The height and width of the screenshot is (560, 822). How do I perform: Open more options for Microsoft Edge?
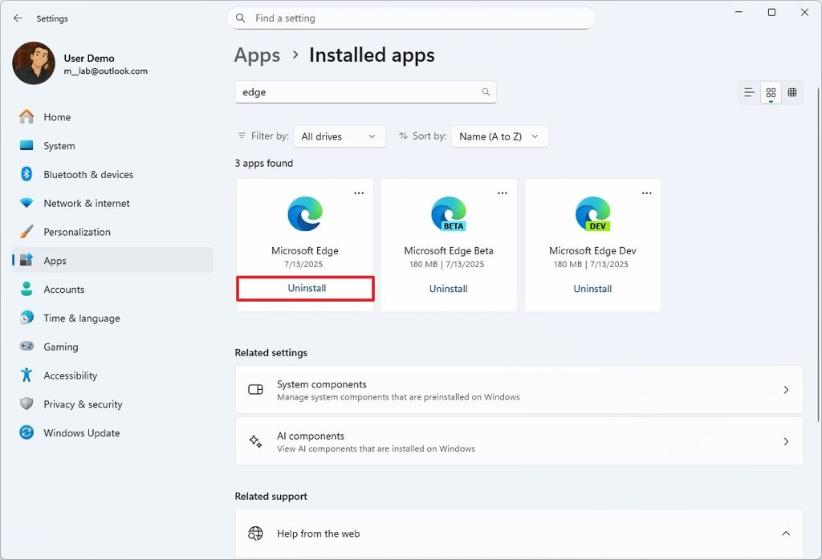click(359, 193)
